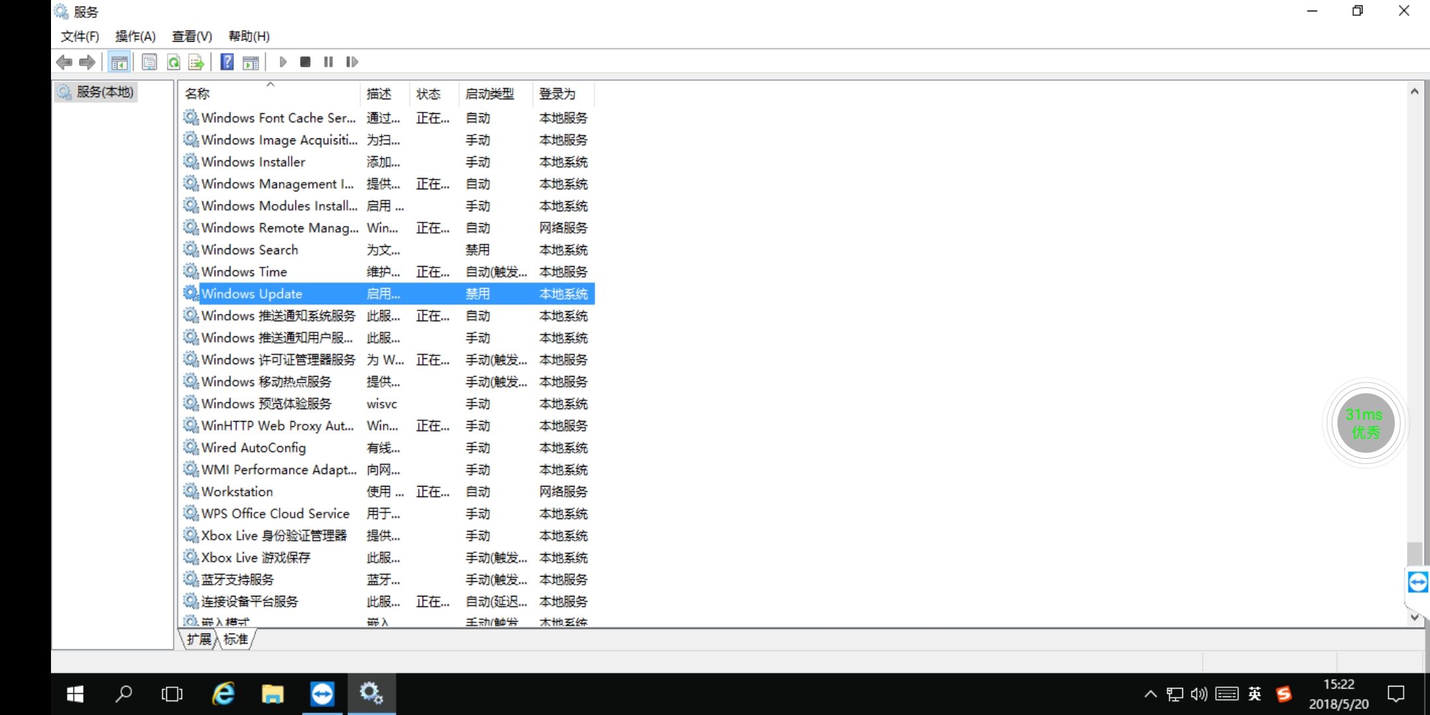Select the Windows Search service row

[x=388, y=250]
